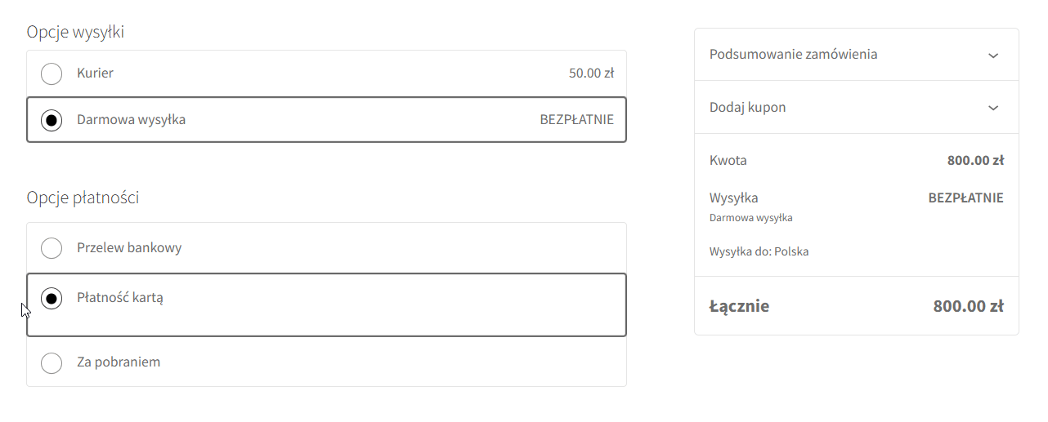
Task: Click the Łącznie total amount 800.00 zł
Action: [x=968, y=307]
